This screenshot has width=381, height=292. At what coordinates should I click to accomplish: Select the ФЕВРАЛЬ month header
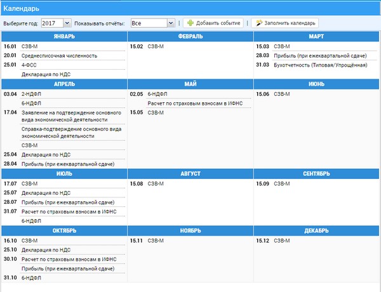(x=190, y=36)
